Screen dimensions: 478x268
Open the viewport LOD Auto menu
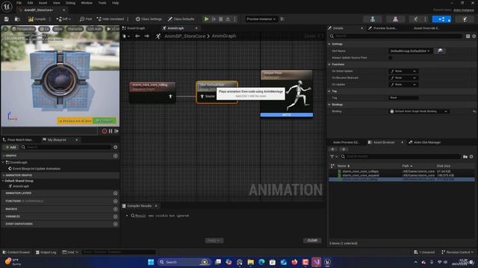94,29
